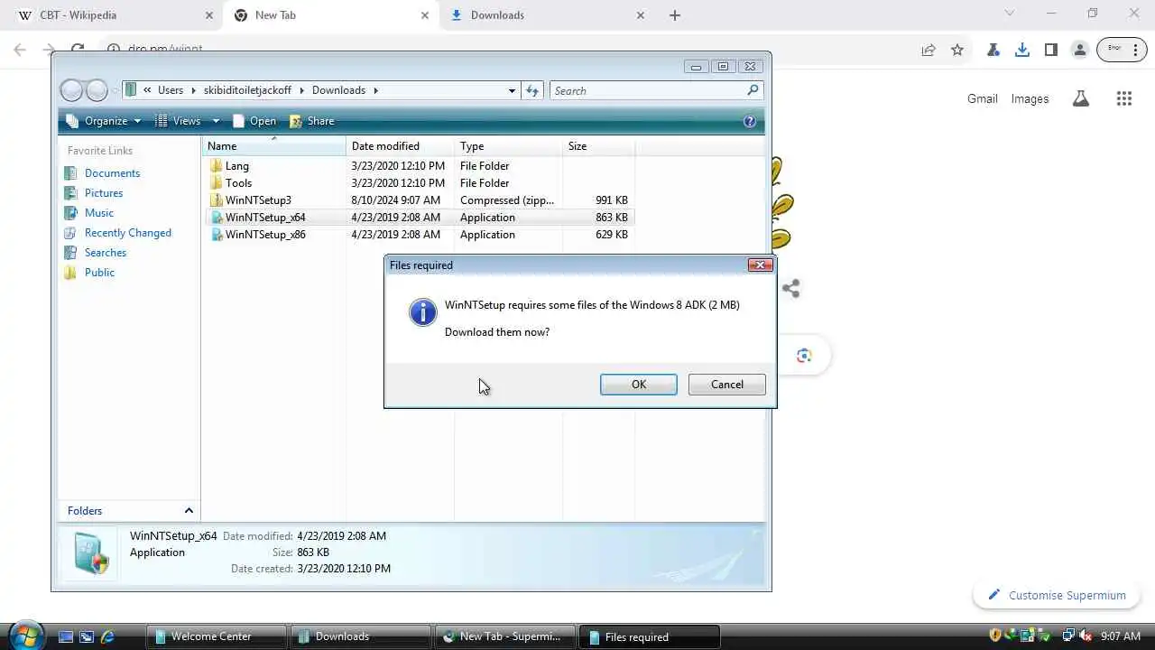
Task: Go forward in the Explorer window
Action: pos(97,90)
